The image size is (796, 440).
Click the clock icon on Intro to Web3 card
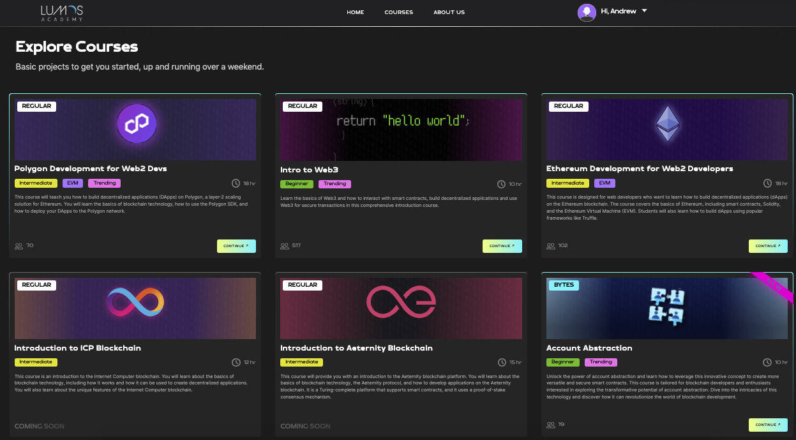(x=502, y=185)
